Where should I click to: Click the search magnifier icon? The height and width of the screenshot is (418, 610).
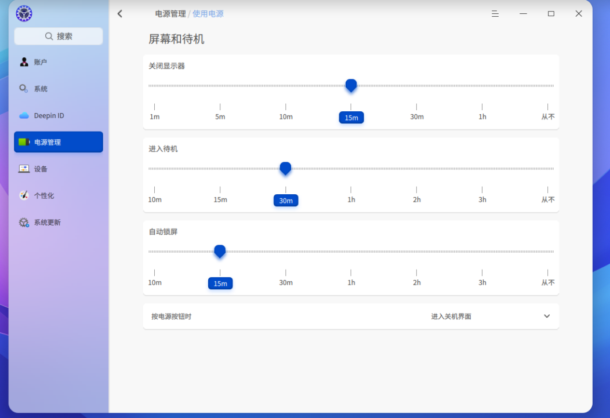click(x=49, y=36)
